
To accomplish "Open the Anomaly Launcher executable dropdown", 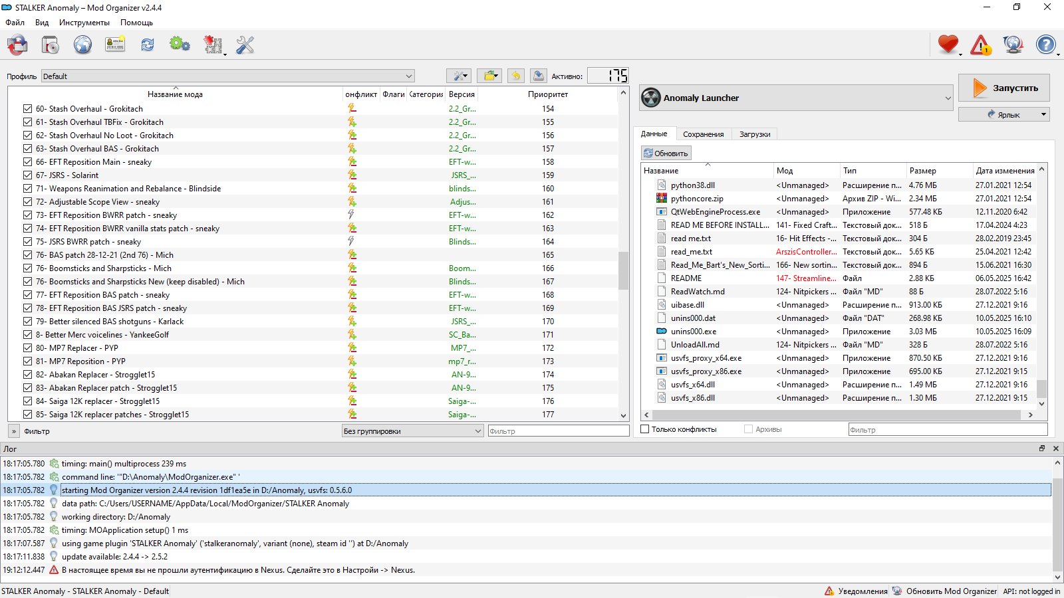I will click(796, 98).
